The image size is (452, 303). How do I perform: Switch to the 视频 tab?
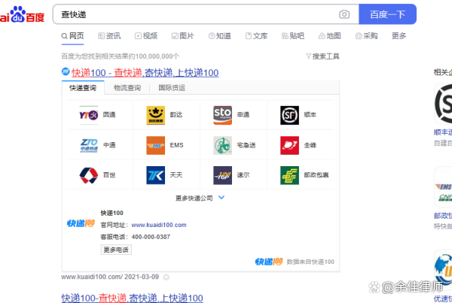tap(146, 36)
